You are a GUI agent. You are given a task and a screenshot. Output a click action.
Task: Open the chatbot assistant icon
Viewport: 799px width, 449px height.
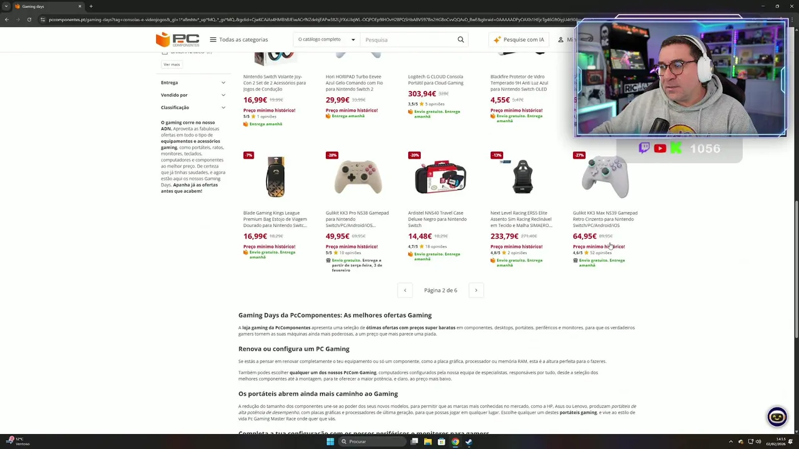pos(777,417)
